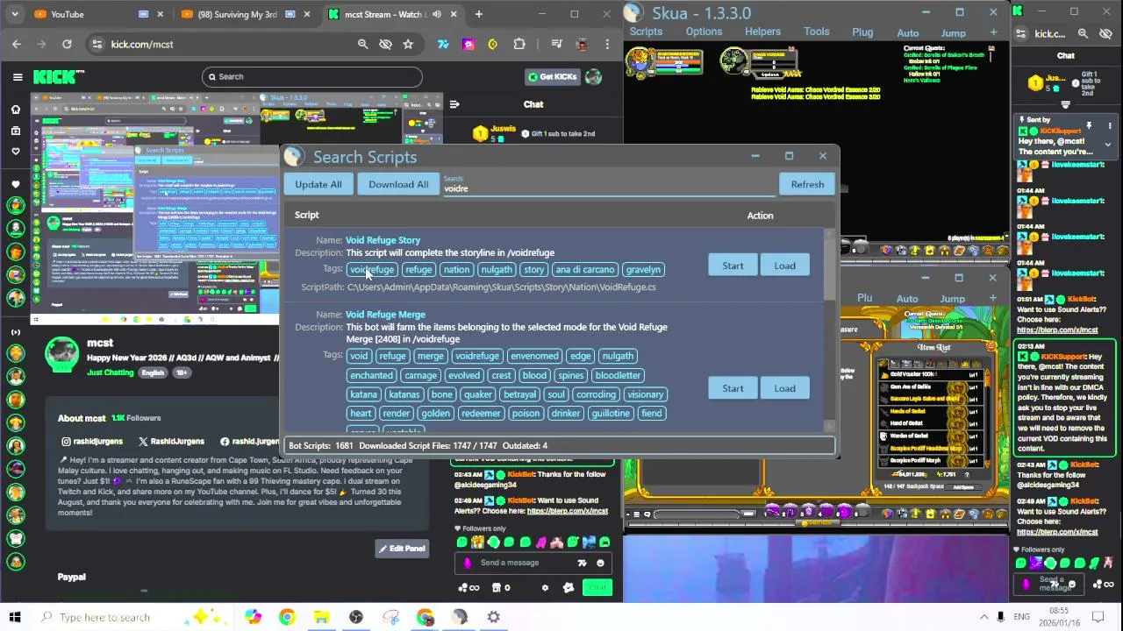Click the Edit Panel button

[x=402, y=549]
